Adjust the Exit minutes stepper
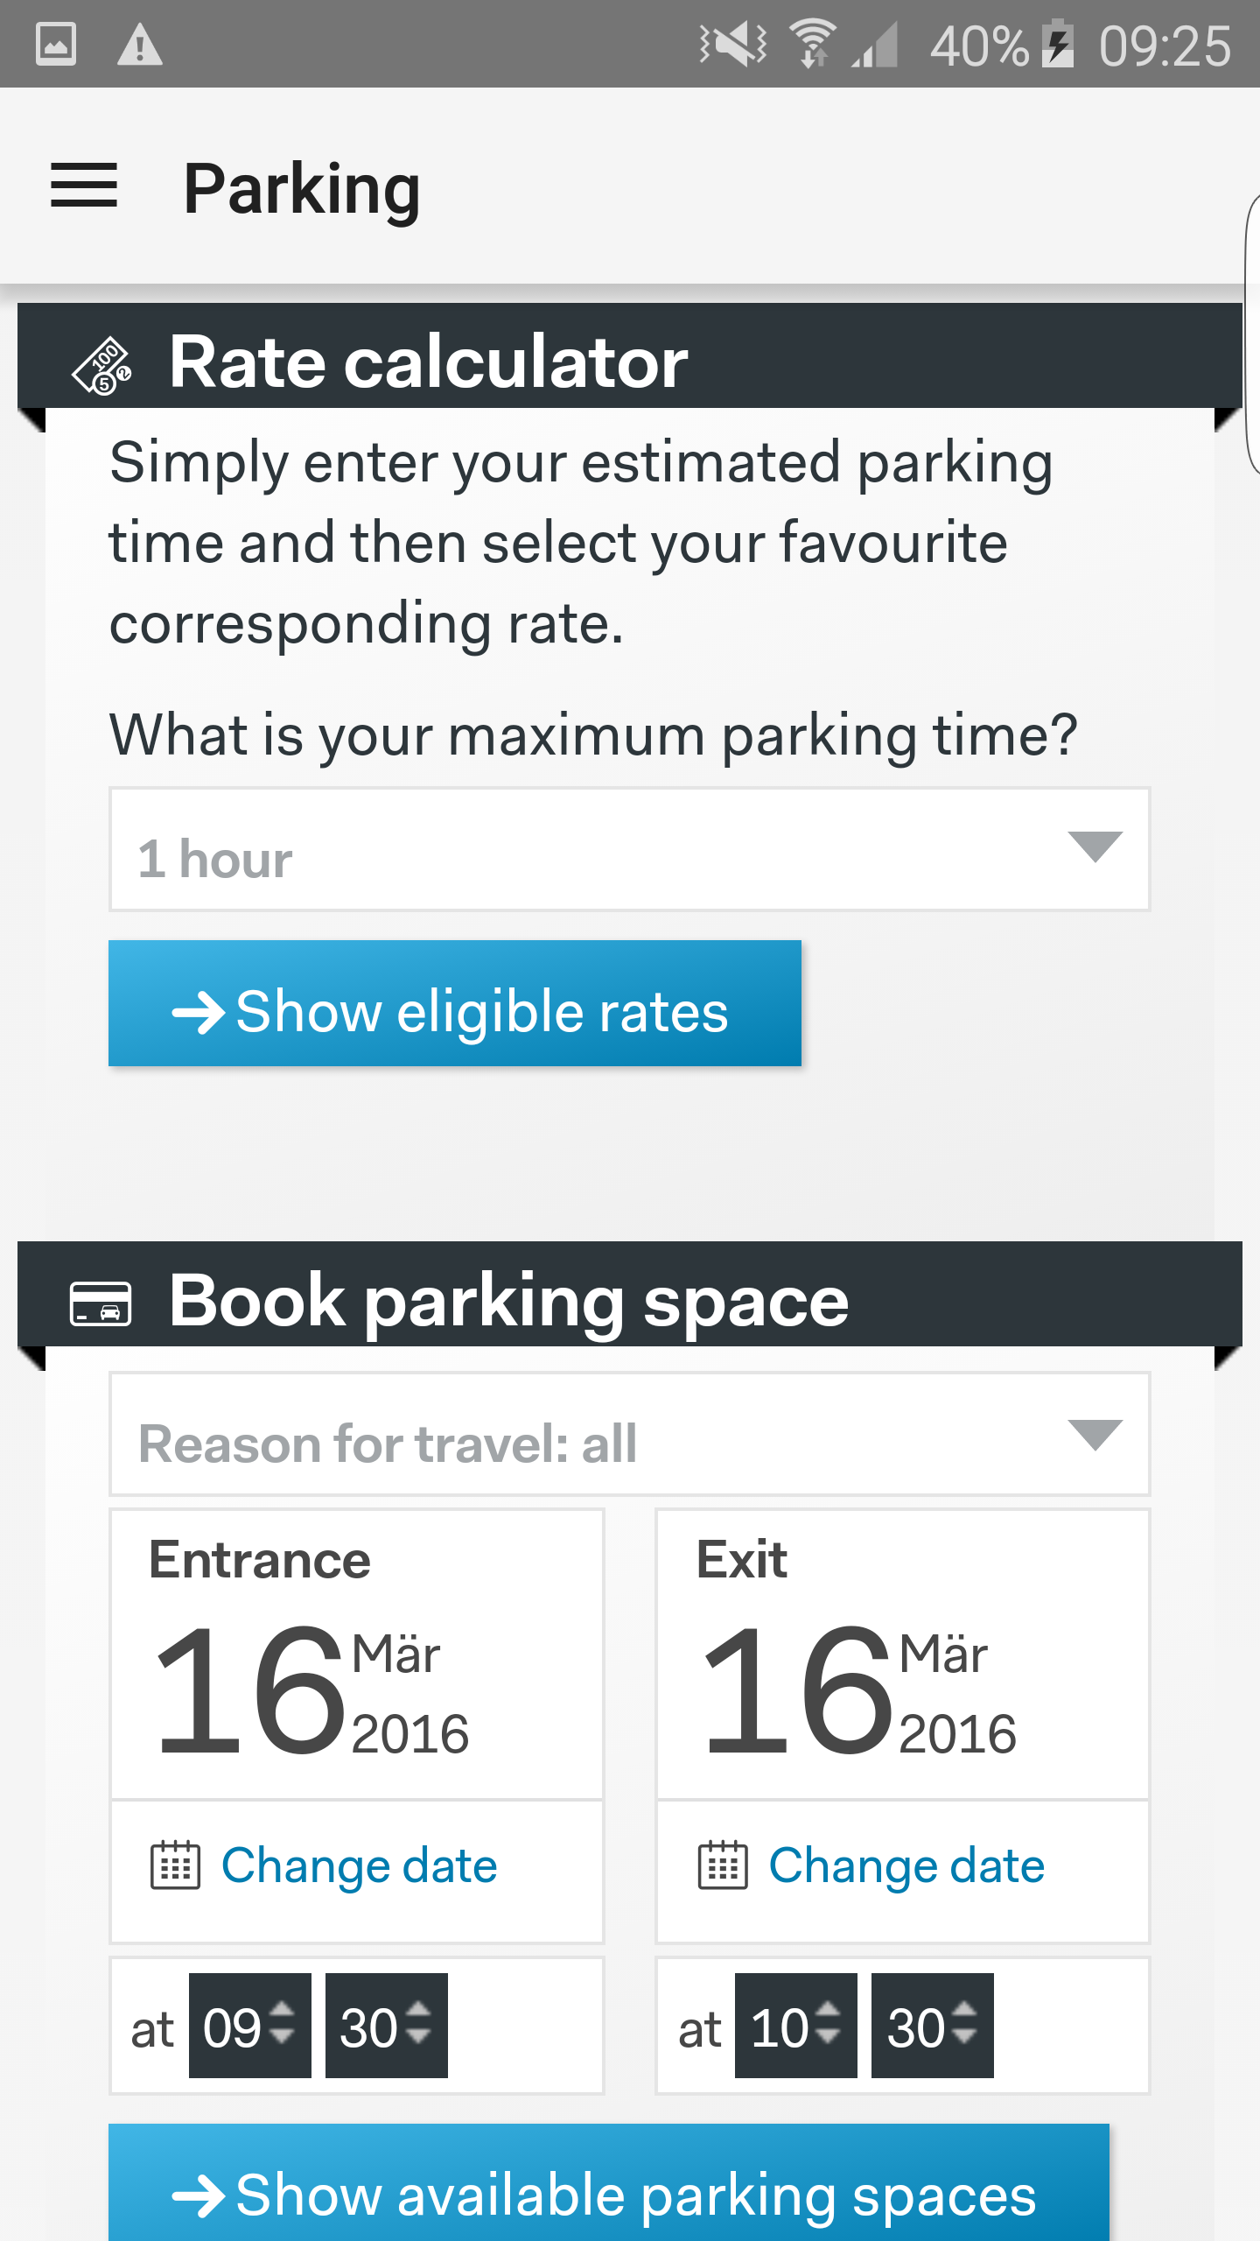 933,2026
